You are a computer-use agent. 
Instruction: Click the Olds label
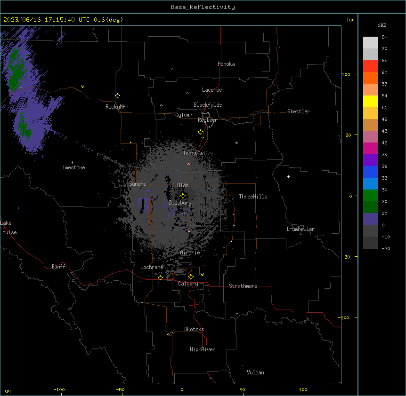(183, 185)
